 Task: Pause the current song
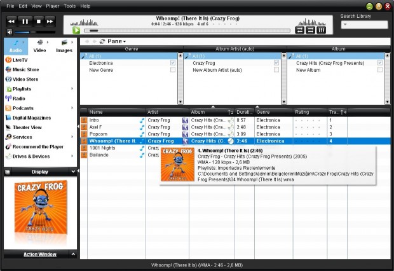[25, 22]
